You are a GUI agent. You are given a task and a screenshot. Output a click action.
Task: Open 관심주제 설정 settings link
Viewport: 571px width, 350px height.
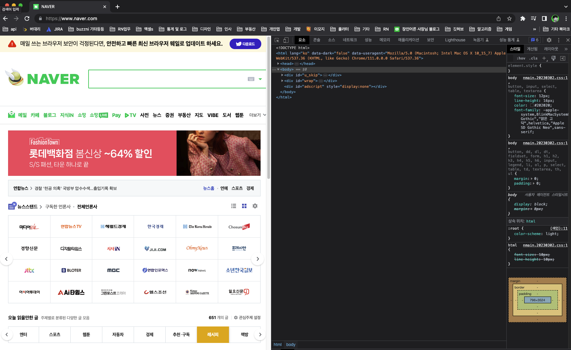tap(247, 318)
